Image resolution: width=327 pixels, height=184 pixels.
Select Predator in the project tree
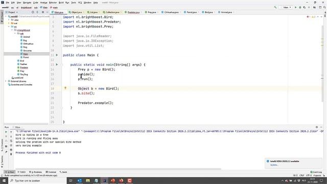pos(24,67)
